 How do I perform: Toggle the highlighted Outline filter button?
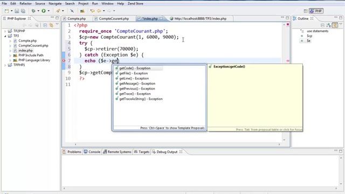335,25
